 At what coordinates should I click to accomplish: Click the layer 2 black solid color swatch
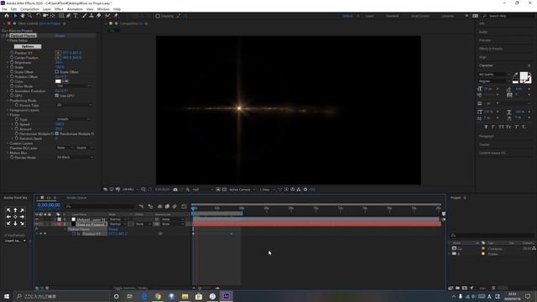coord(74,224)
